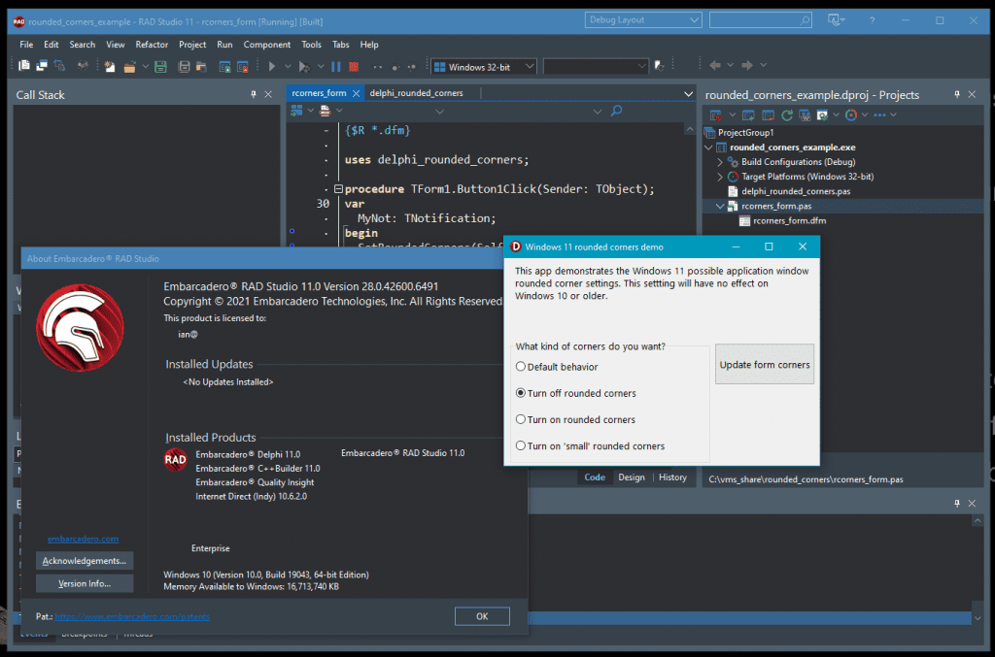Open the editor tab list chevron at the tab bar's right end
This screenshot has height=657, width=995.
click(689, 94)
